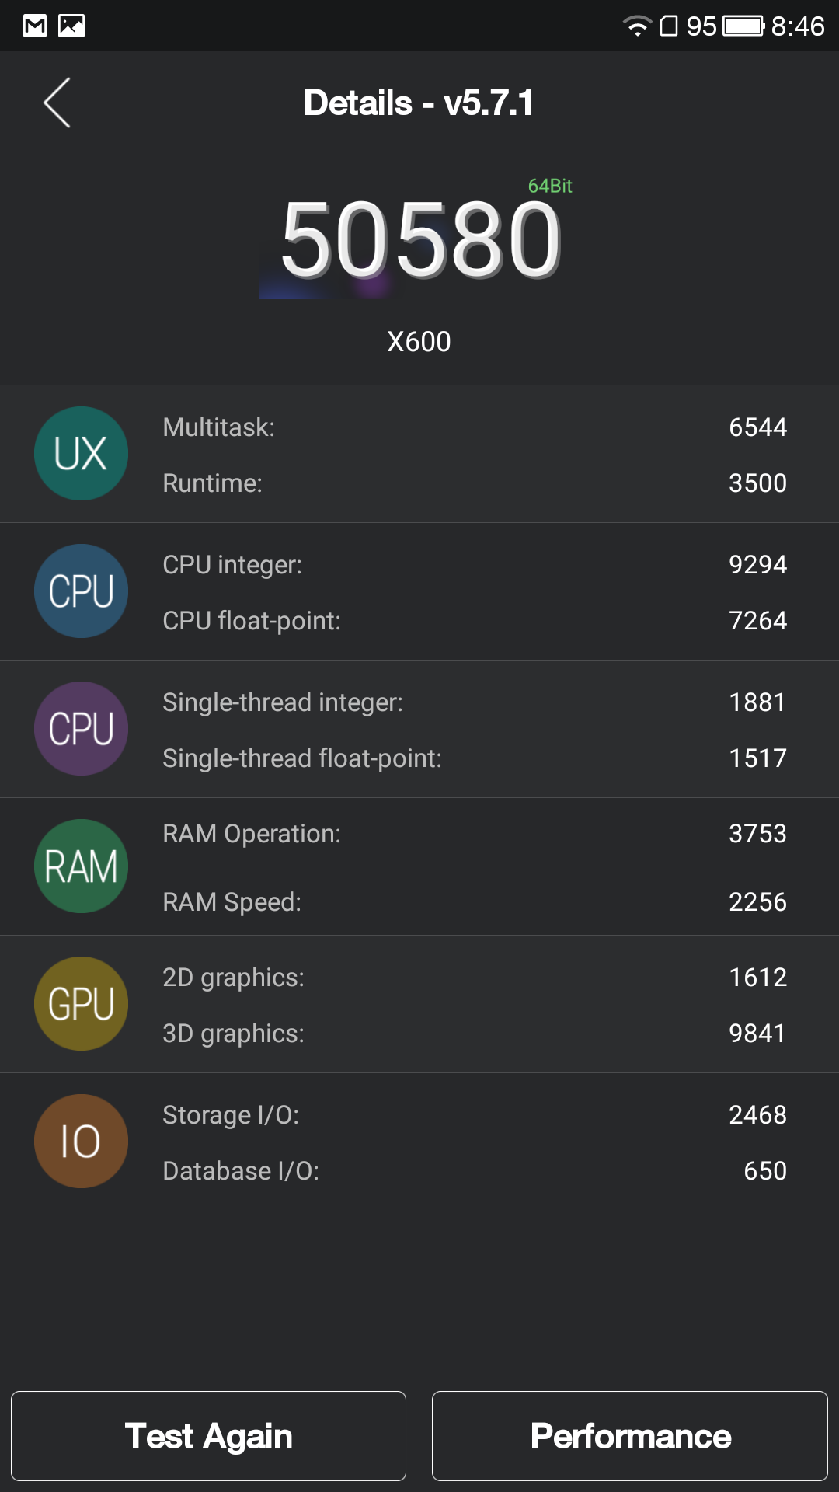Select the 3D graphics score row
Image resolution: width=839 pixels, height=1492 pixels.
(x=474, y=1034)
